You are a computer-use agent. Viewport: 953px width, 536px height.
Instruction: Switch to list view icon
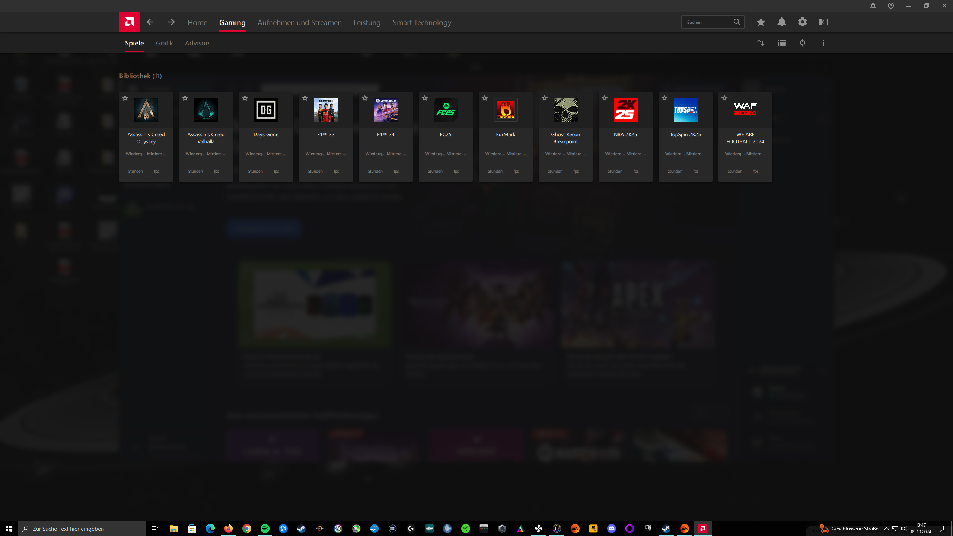pos(781,43)
